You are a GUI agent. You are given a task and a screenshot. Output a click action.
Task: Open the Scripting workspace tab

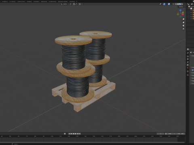tap(72, 2)
